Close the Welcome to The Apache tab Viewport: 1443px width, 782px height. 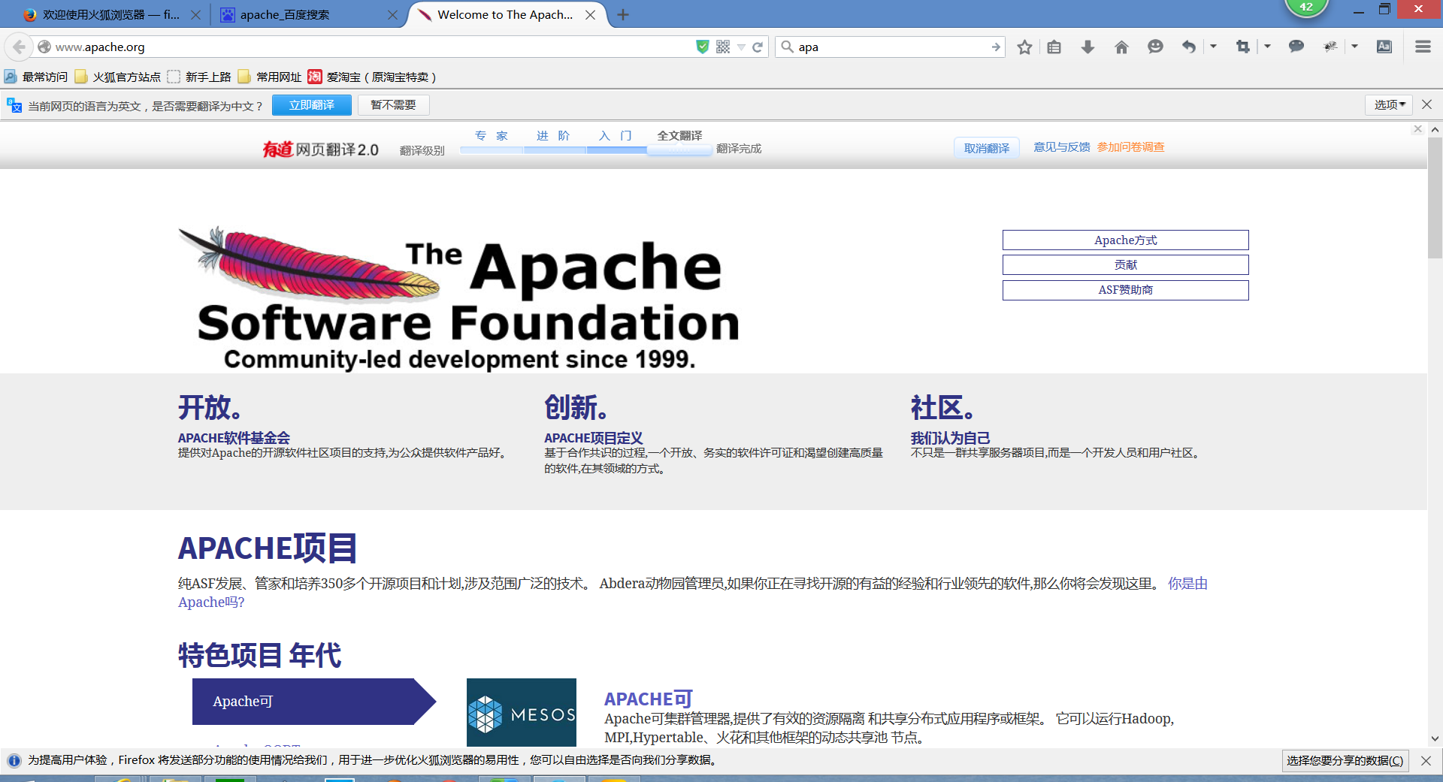[x=591, y=14]
